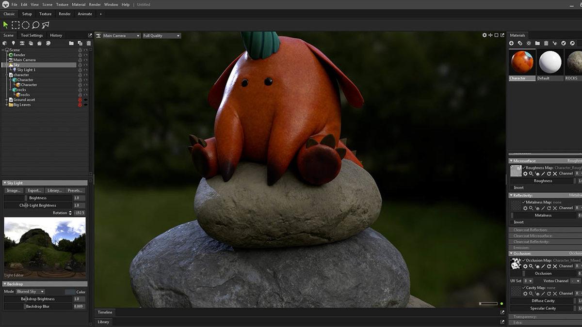Switch to the Tool Settings tab
This screenshot has height=327, width=582.
tap(32, 35)
